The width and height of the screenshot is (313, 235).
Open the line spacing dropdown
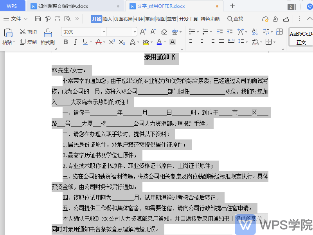tap(247, 41)
